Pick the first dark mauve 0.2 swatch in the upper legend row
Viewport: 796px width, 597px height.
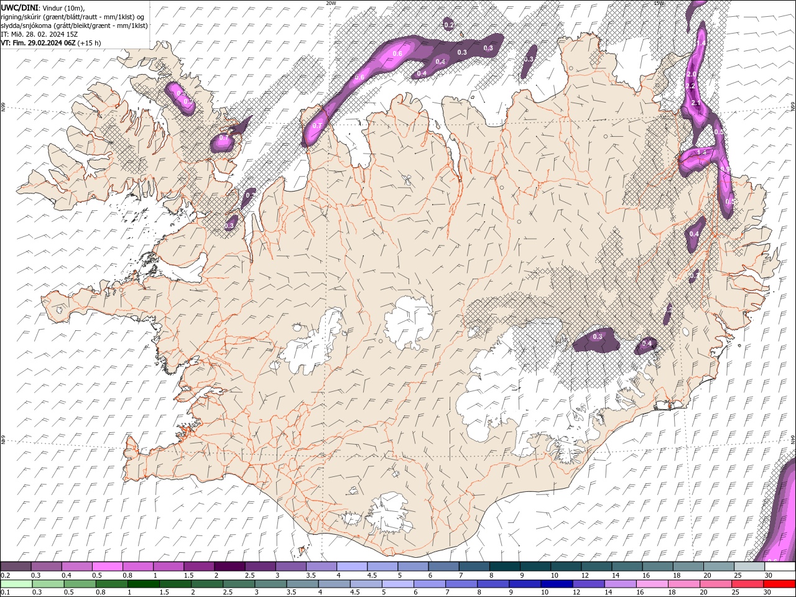point(16,567)
